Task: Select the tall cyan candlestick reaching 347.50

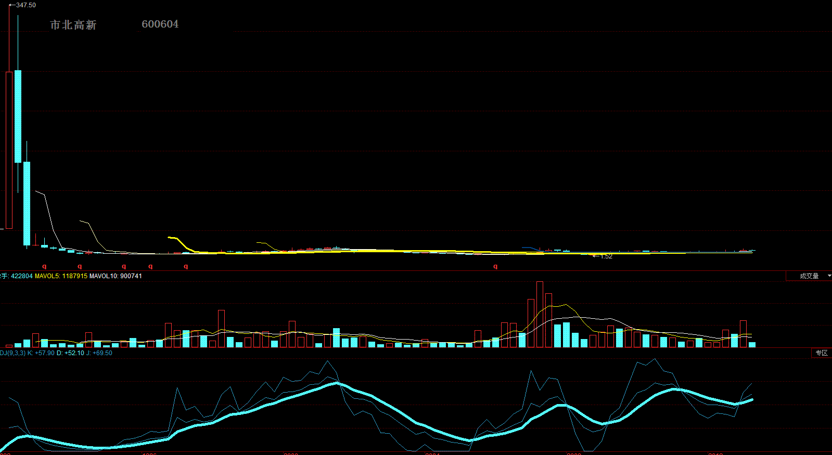Action: click(x=18, y=116)
